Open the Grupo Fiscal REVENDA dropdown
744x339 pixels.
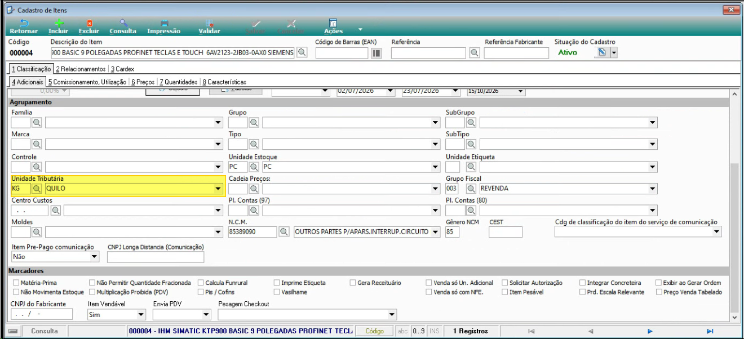point(653,189)
